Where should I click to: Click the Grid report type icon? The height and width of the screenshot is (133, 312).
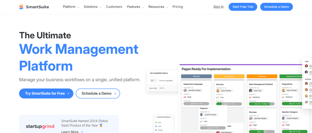[156, 122]
